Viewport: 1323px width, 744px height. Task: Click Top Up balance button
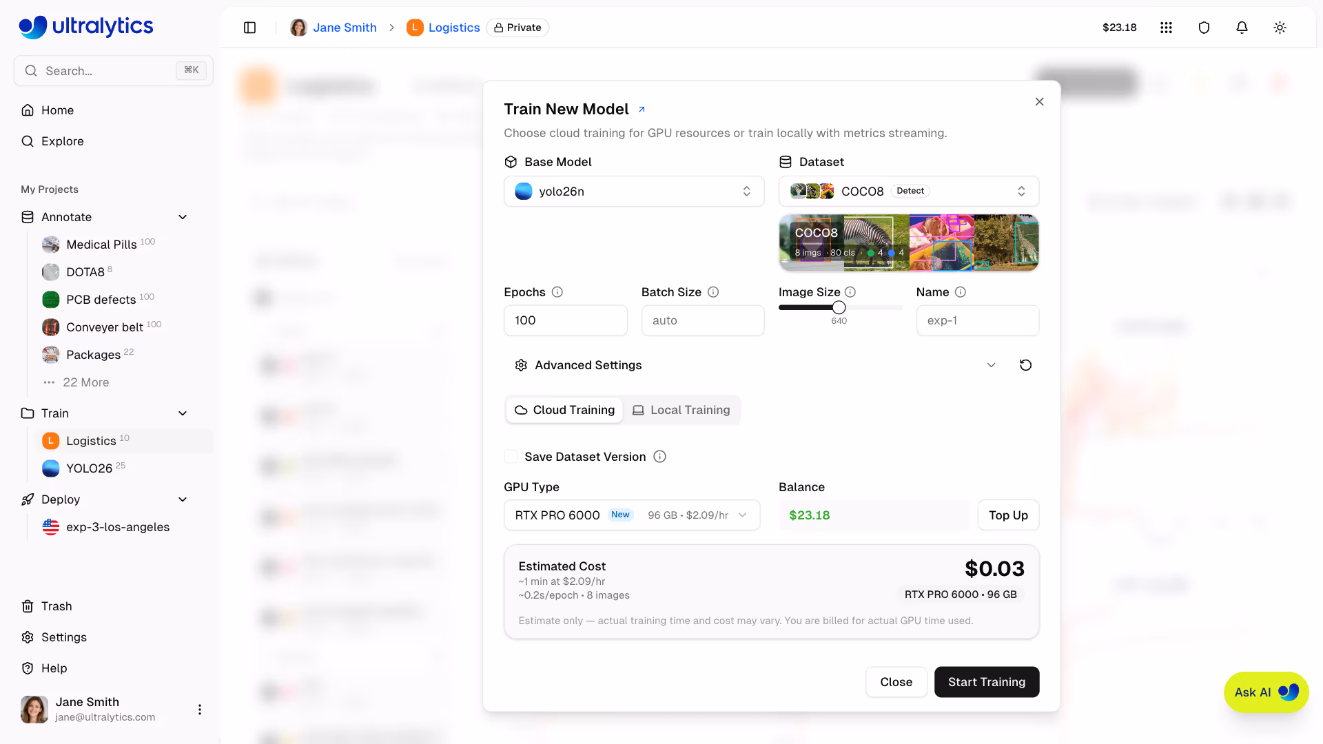point(1008,515)
